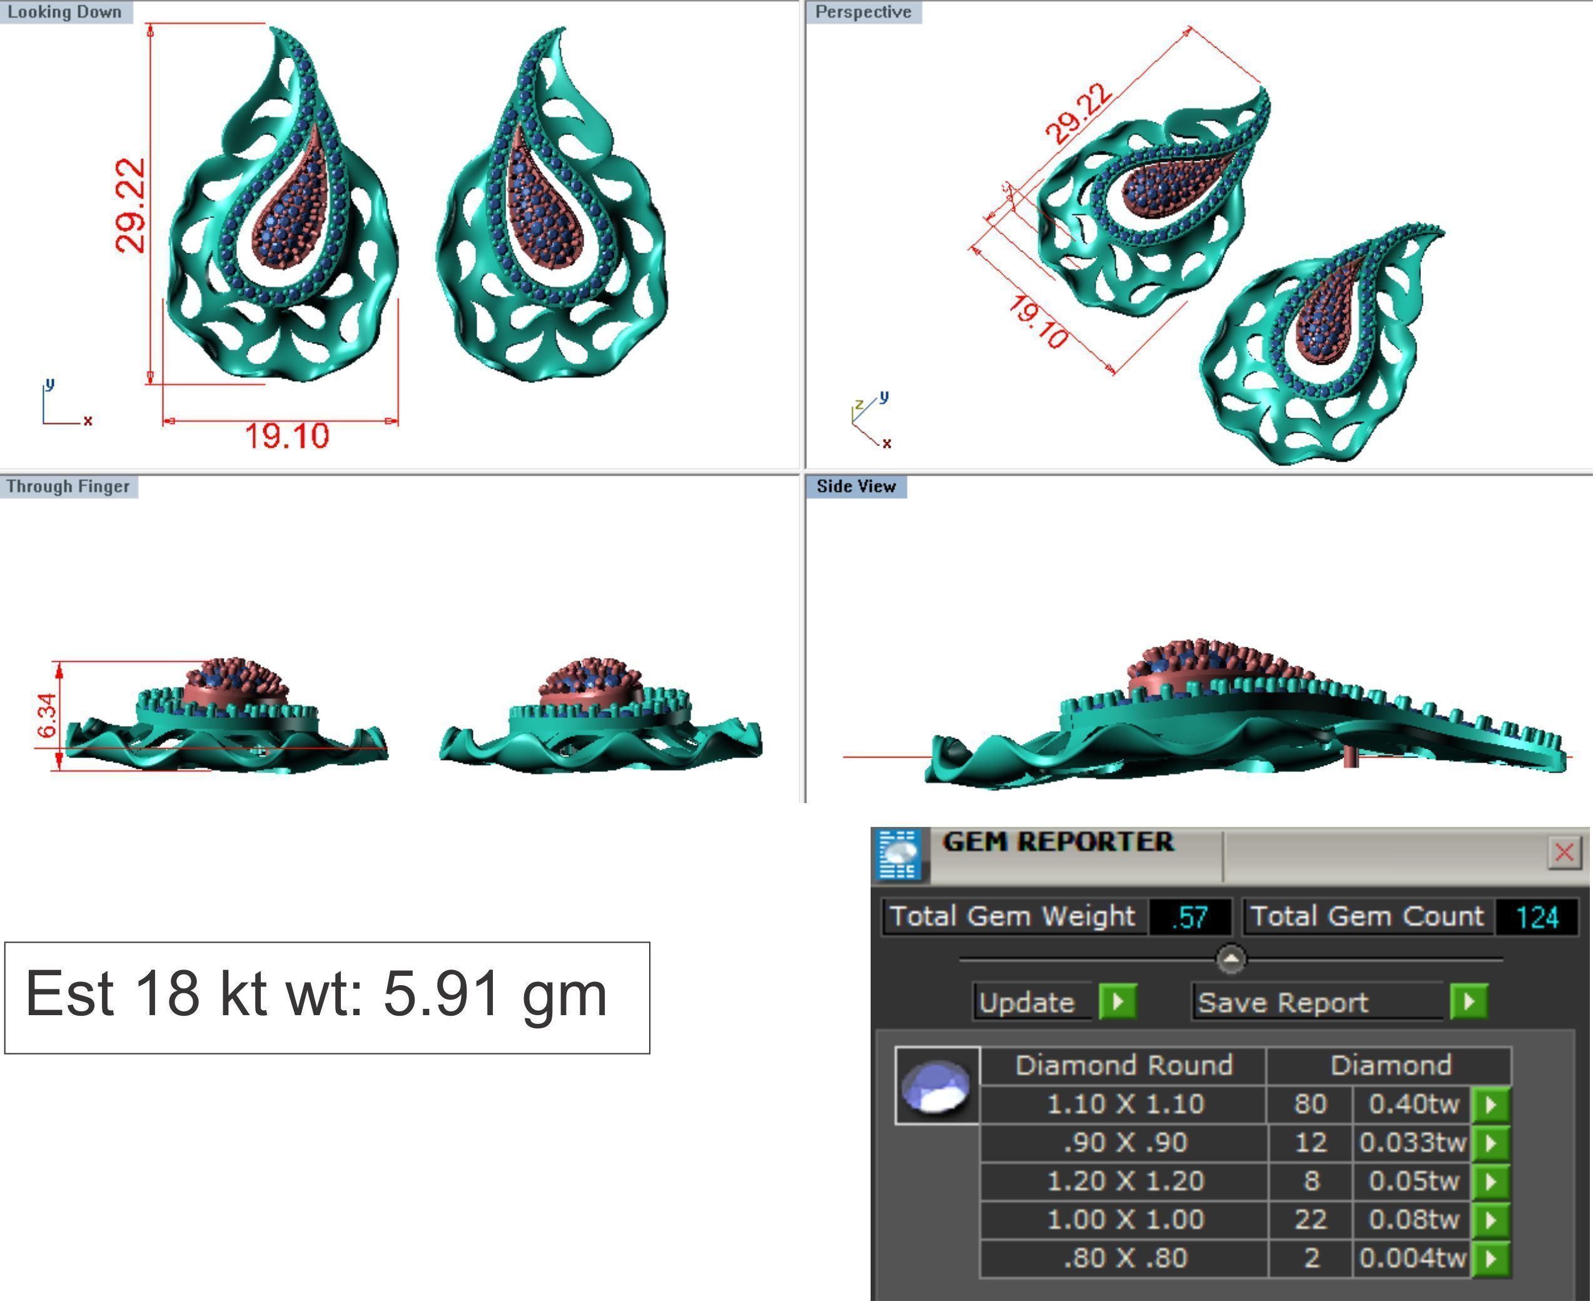Select the Through Finger viewport label
Image resolution: width=1593 pixels, height=1301 pixels.
click(x=68, y=487)
